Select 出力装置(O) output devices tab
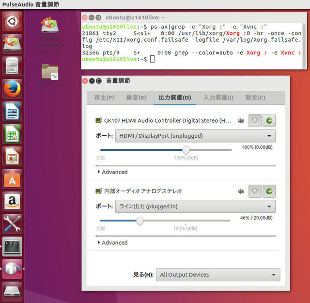 click(174, 97)
